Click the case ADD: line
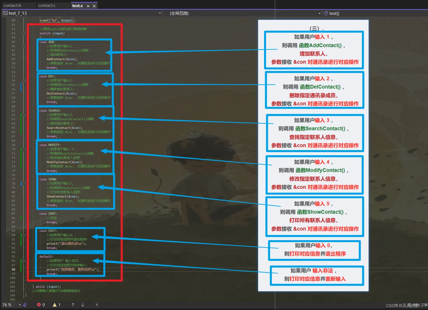 [47, 42]
